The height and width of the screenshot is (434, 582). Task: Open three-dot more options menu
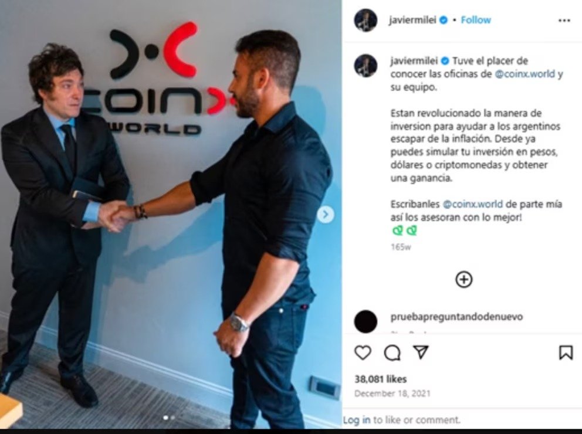pyautogui.click(x=564, y=21)
